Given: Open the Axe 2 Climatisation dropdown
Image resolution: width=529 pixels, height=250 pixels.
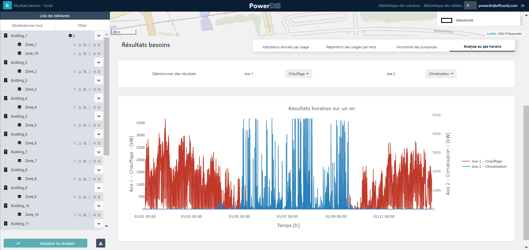Looking at the screenshot, I should coord(441,74).
